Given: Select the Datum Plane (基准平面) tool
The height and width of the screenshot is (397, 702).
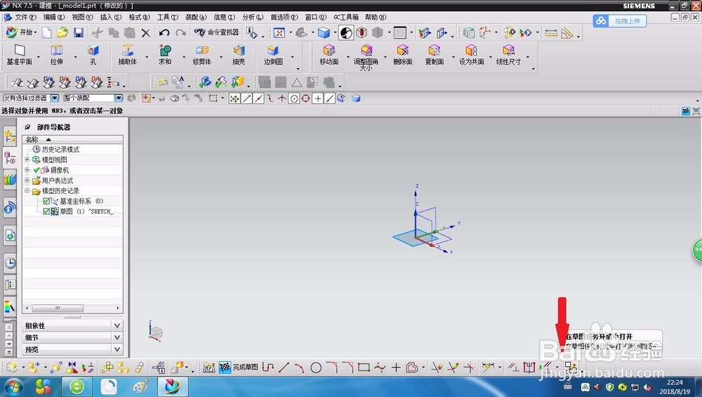Looking at the screenshot, I should tap(19, 55).
